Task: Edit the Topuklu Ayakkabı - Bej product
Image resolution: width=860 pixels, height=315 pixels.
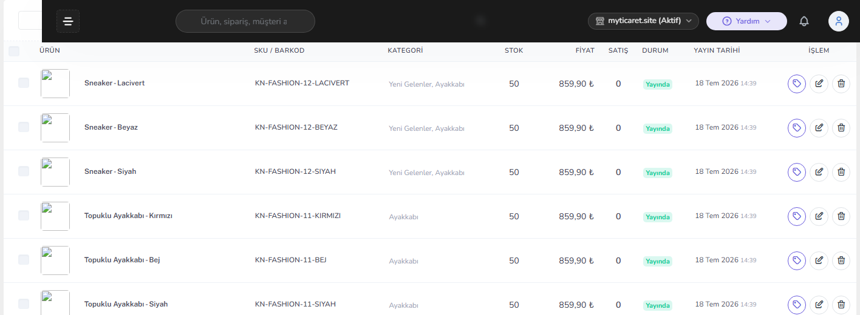Action: tap(819, 260)
